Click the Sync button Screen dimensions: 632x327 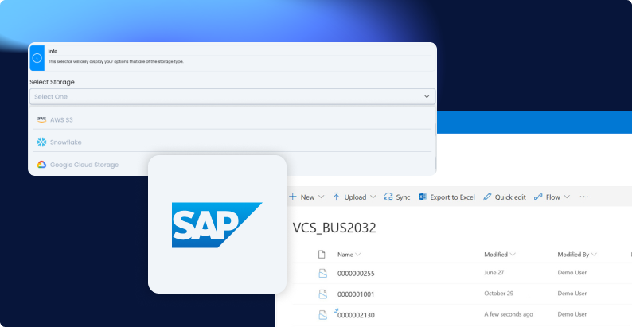tap(397, 197)
